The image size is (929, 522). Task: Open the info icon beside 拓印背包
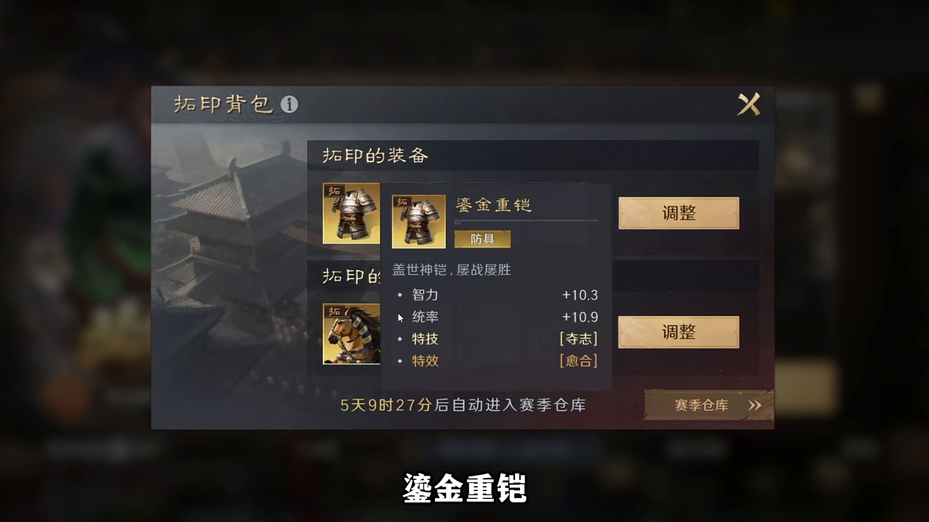[x=289, y=104]
